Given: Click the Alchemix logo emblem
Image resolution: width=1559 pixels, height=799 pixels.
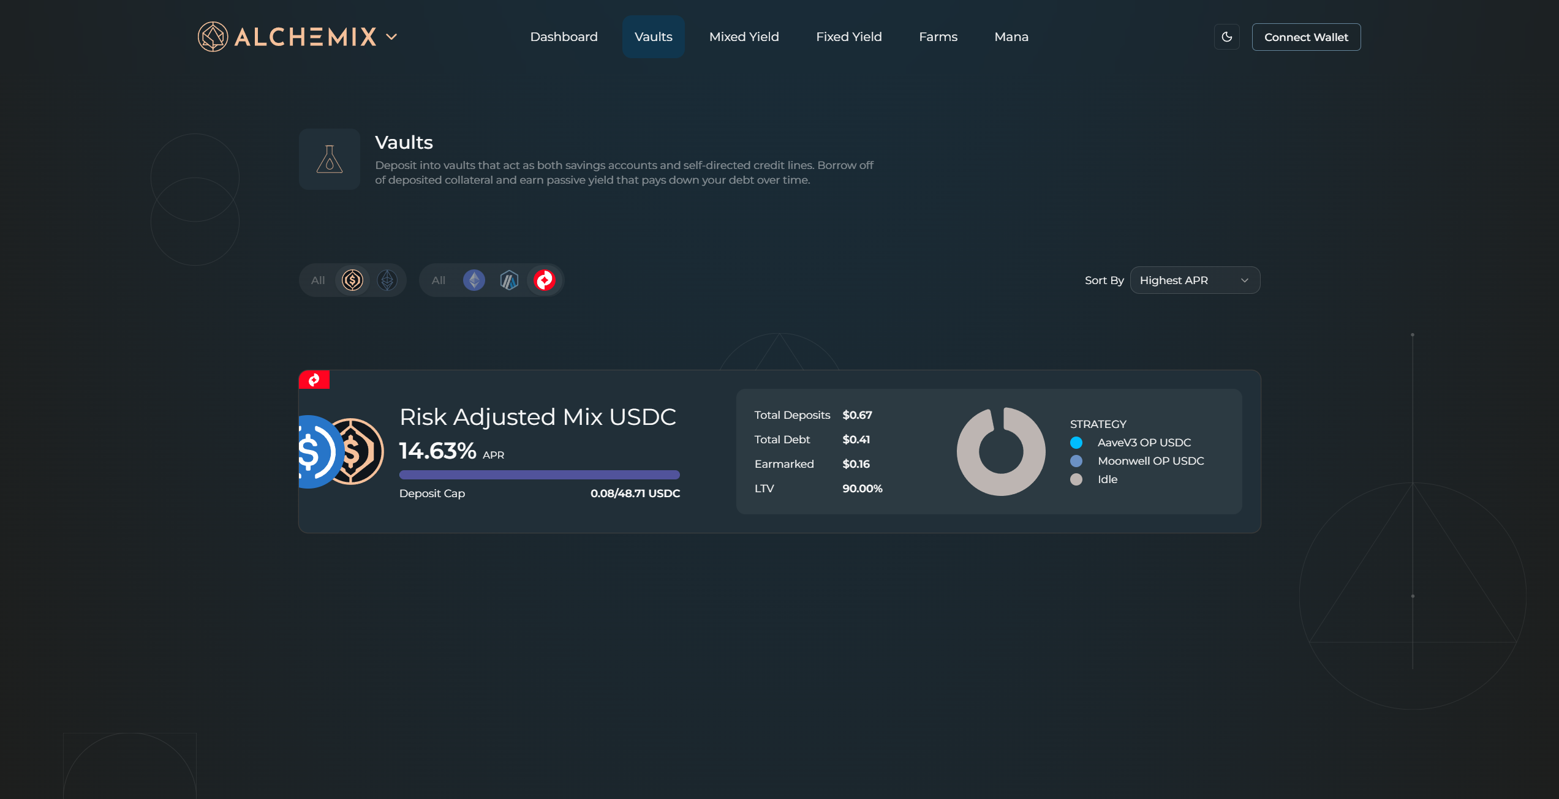Looking at the screenshot, I should pos(213,37).
